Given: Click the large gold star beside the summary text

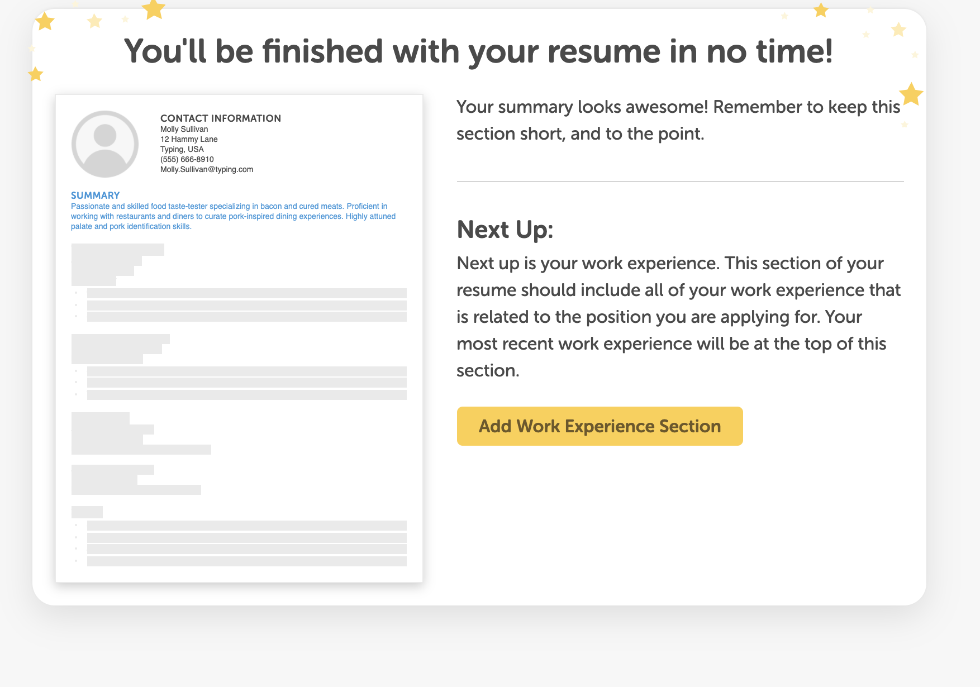Looking at the screenshot, I should coord(911,94).
